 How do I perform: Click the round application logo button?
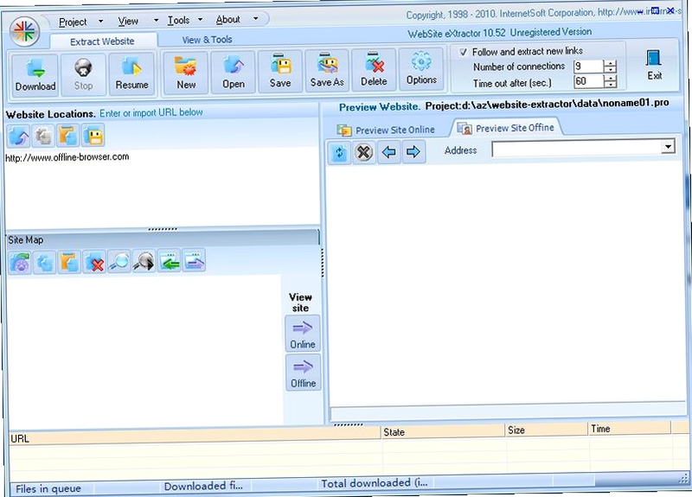[24, 32]
